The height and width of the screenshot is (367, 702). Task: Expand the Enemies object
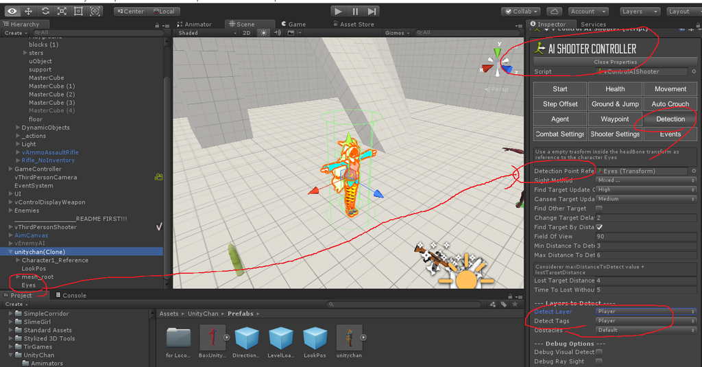click(10, 211)
